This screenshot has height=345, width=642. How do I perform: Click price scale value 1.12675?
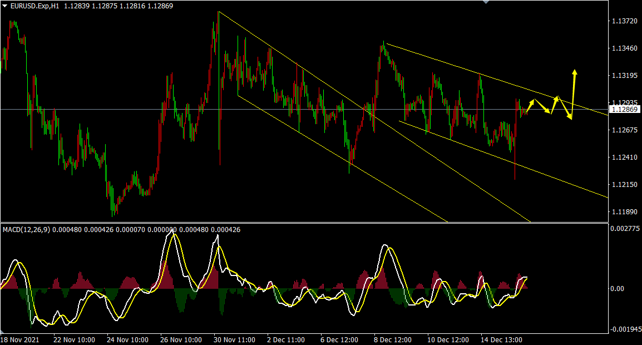point(624,130)
